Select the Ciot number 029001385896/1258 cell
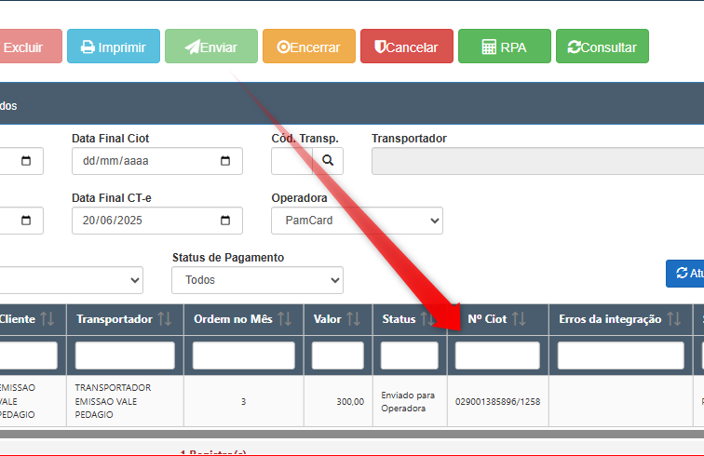The width and height of the screenshot is (704, 456). coord(497,402)
